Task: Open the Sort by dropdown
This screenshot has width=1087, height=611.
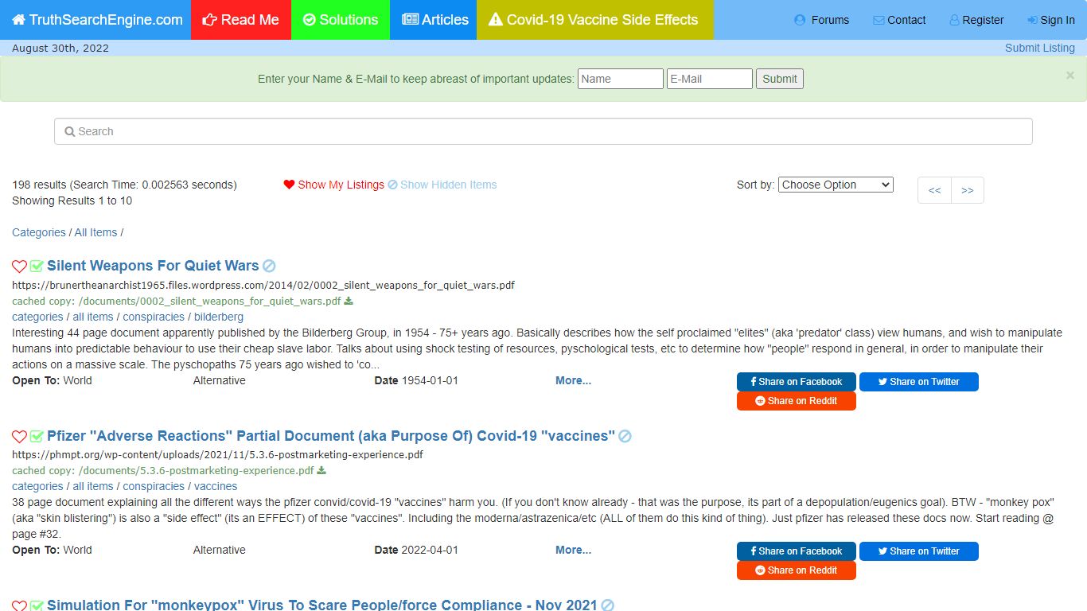Action: [x=836, y=185]
